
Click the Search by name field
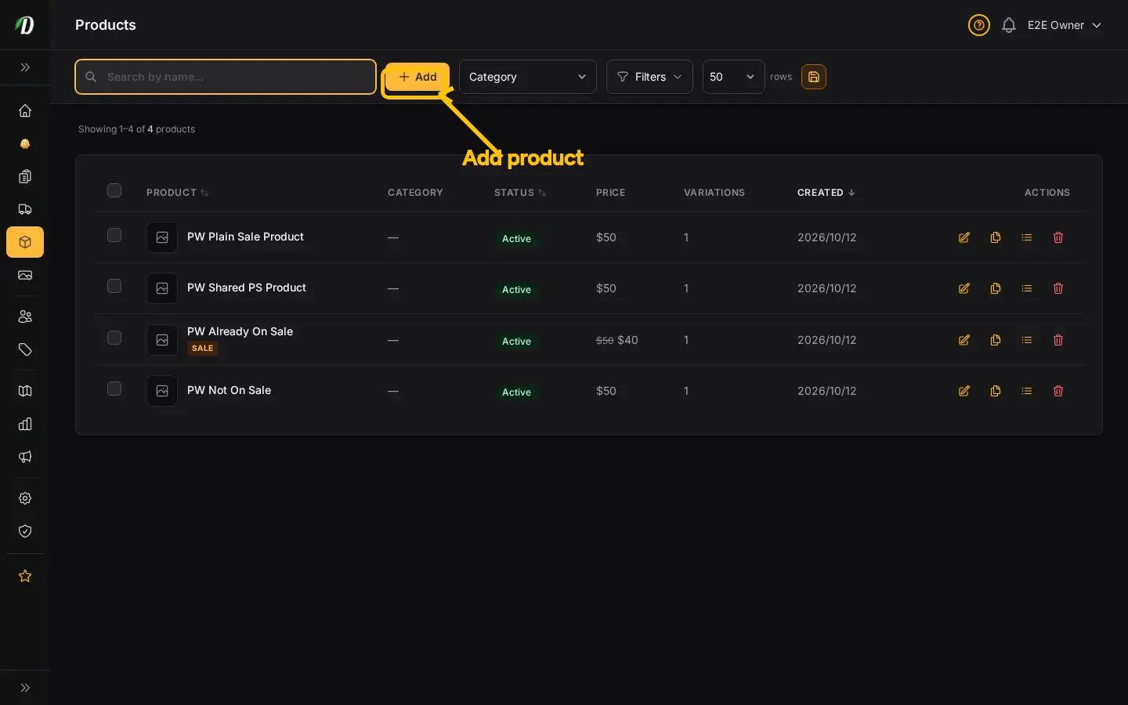226,77
